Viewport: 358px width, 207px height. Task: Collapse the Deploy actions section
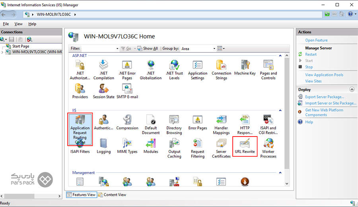352,89
